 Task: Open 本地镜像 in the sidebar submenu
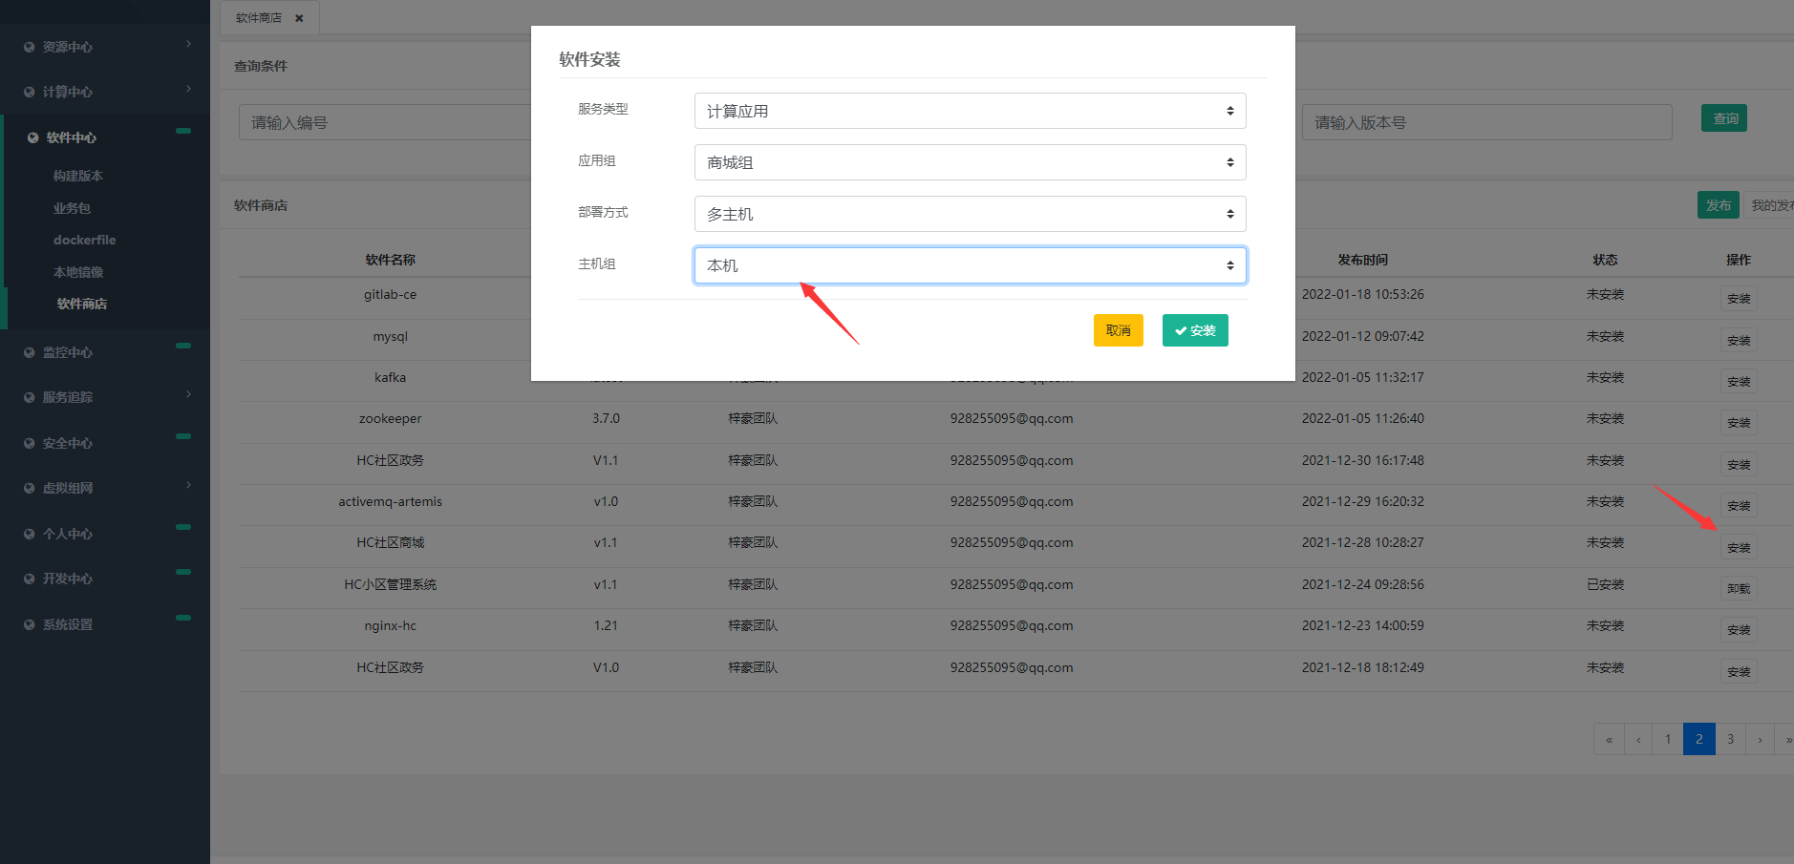click(x=78, y=272)
